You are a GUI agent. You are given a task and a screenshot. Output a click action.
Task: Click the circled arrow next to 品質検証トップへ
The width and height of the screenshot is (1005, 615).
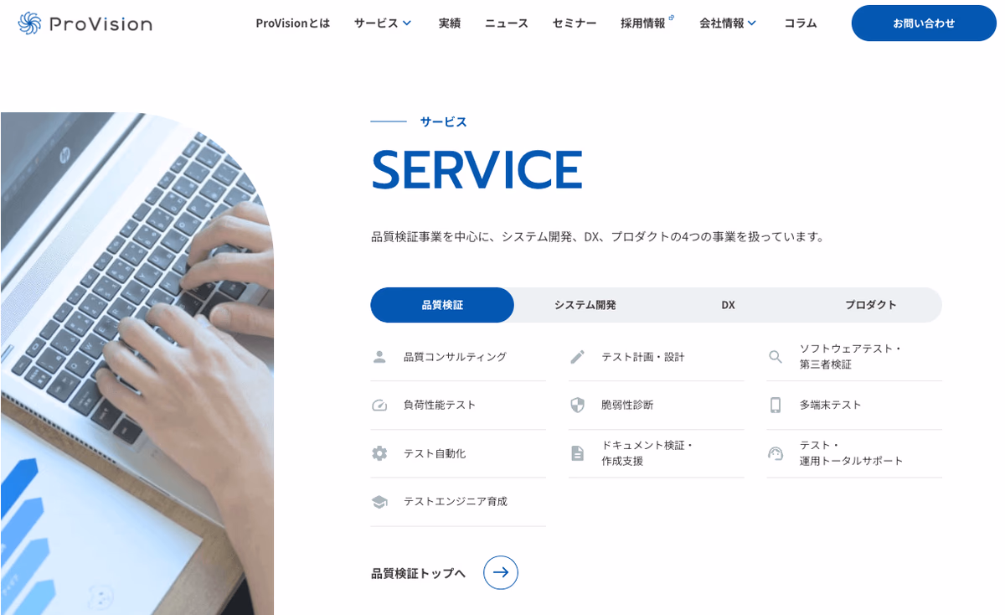[501, 572]
